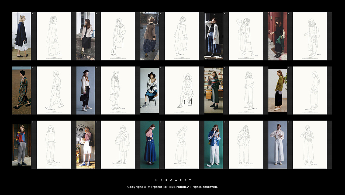Open the seated black-hat girl photo

[150, 90]
